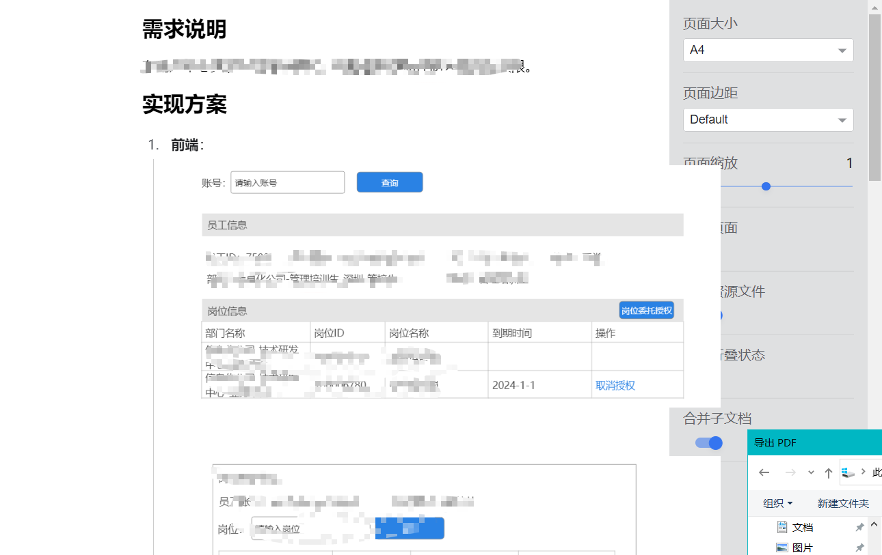Open the 页面边距 Default dropdown
This screenshot has width=882, height=555.
click(768, 119)
